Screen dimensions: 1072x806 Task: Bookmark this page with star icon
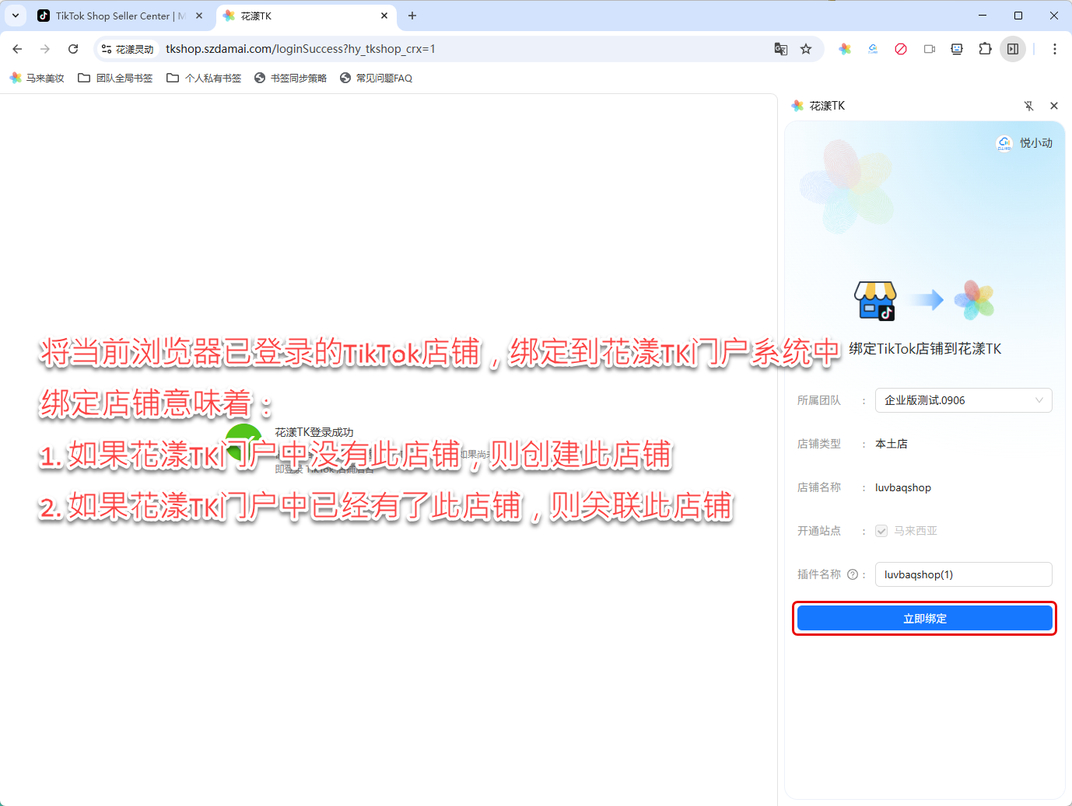coord(806,49)
